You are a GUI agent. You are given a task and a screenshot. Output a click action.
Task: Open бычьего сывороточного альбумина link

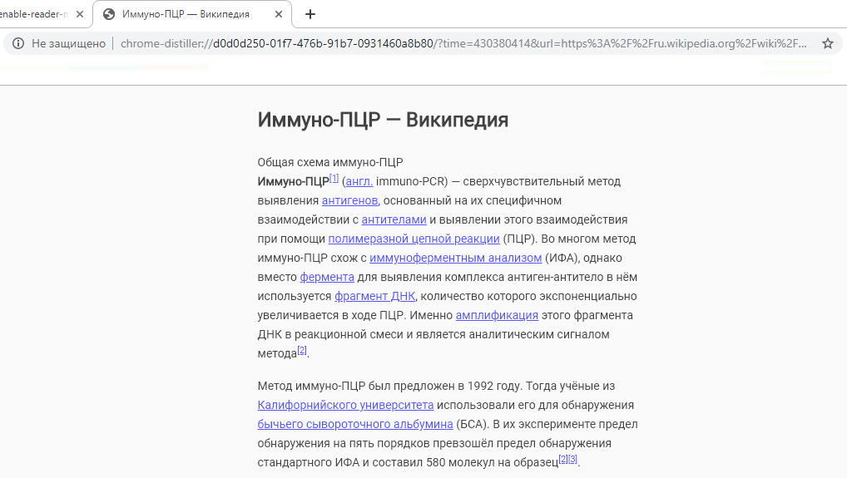[355, 425]
